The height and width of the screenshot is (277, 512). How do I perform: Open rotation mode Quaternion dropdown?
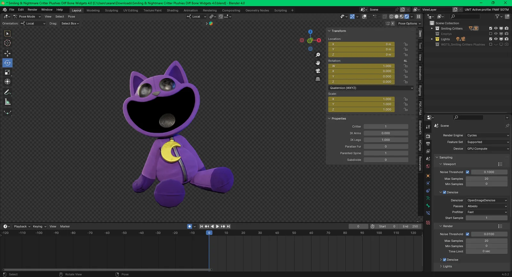pyautogui.click(x=371, y=88)
